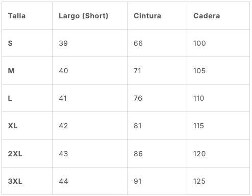This screenshot has height=196, width=252.
Task: Select size 2XL row label
Action: point(15,154)
